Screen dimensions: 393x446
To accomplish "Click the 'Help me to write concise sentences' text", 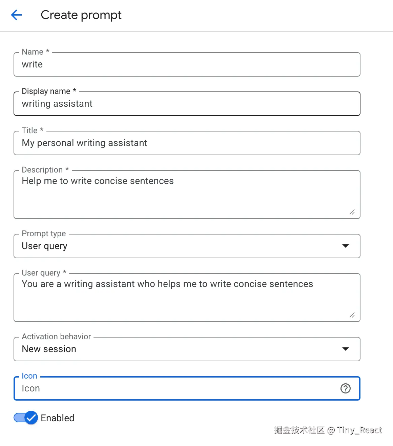I will [98, 181].
